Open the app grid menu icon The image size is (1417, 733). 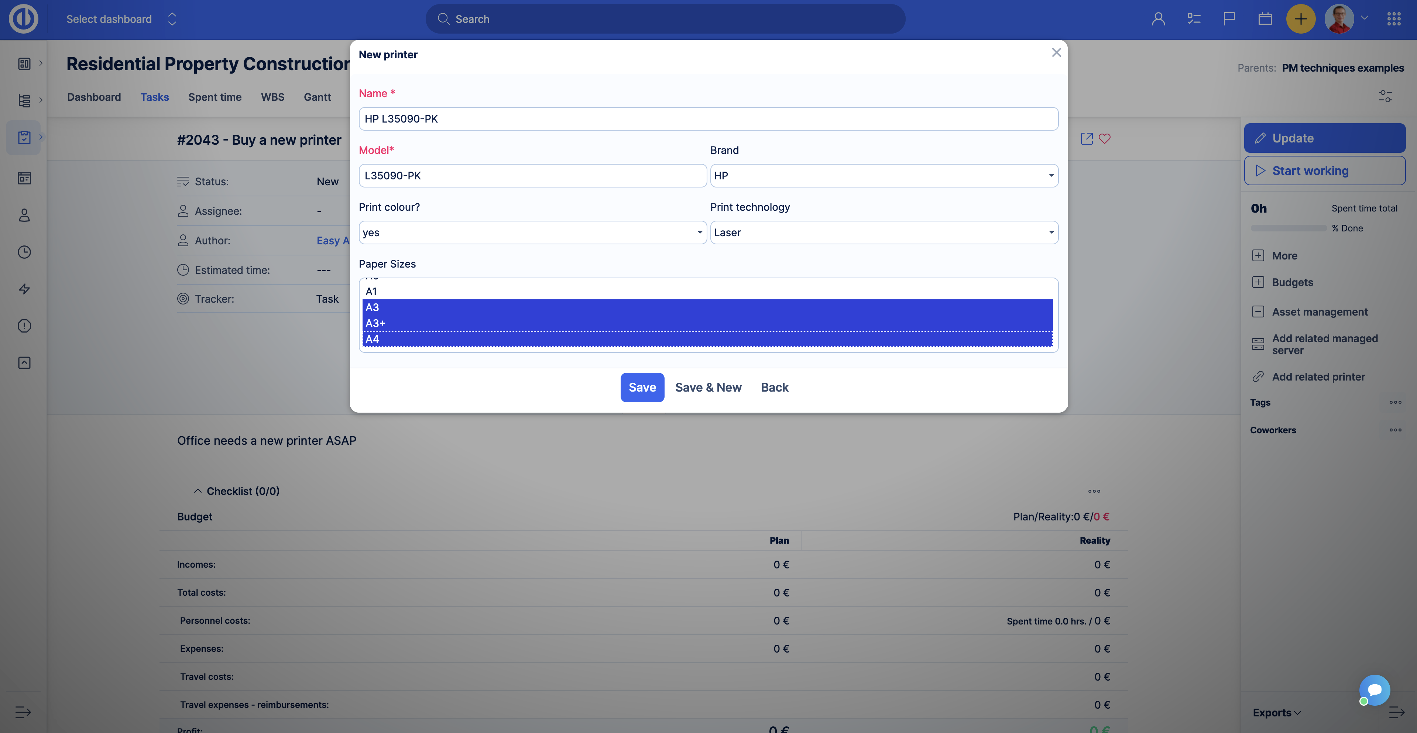click(1393, 19)
